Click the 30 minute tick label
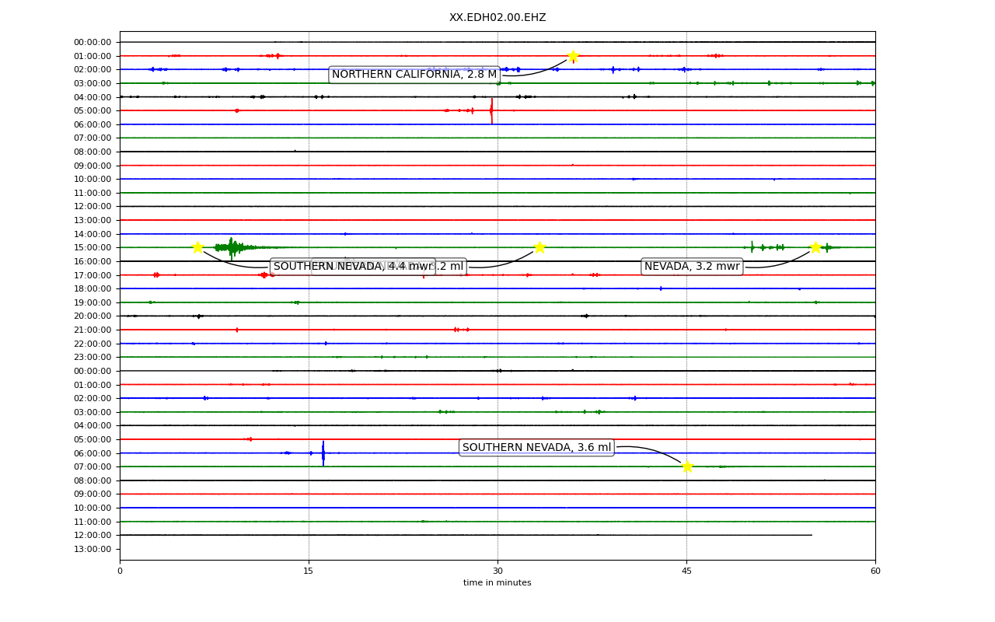 tap(497, 571)
